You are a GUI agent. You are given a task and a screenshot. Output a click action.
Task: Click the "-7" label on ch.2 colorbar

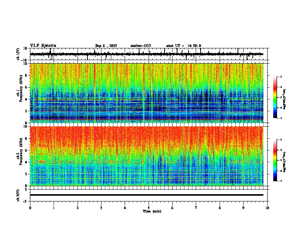coord(280,181)
